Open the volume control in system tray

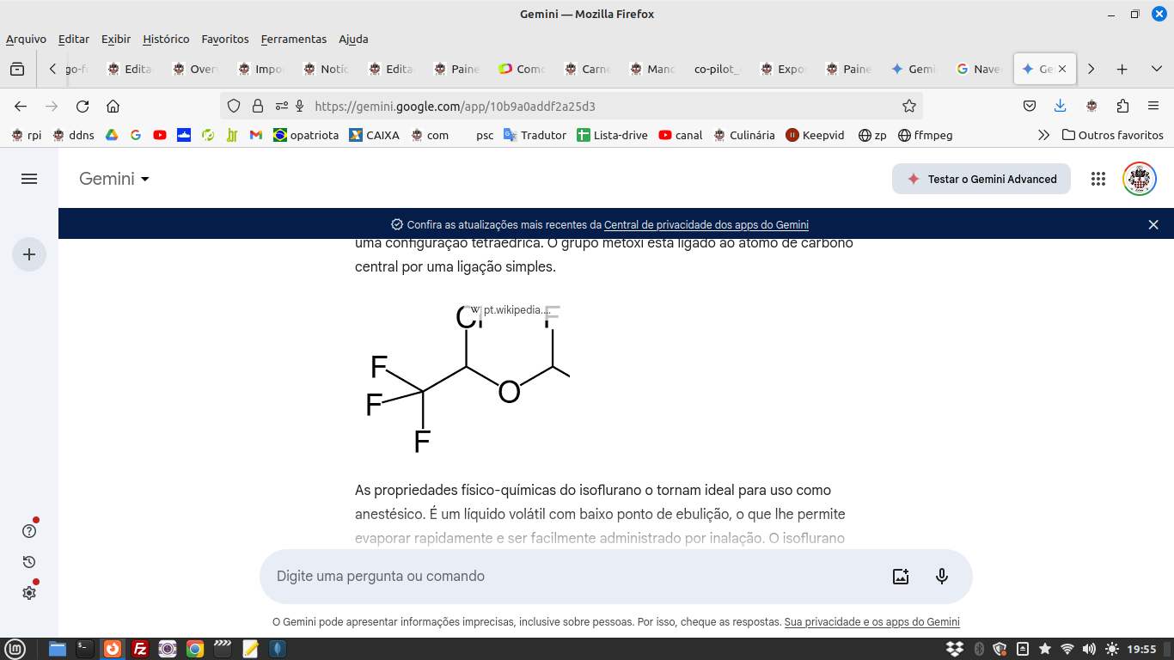click(x=1089, y=649)
